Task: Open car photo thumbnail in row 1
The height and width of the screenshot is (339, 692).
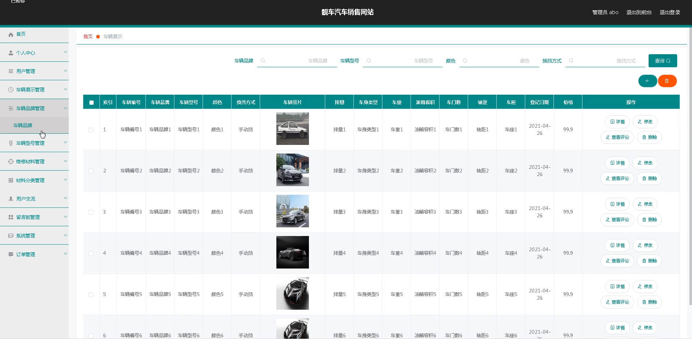Action: point(293,129)
